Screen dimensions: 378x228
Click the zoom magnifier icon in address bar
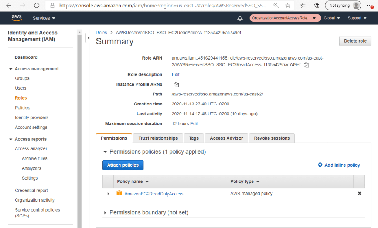point(276,6)
